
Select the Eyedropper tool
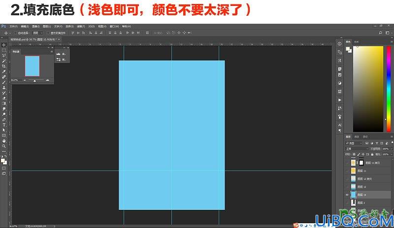point(4,71)
